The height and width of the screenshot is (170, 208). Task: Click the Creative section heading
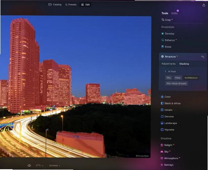(x=166, y=138)
